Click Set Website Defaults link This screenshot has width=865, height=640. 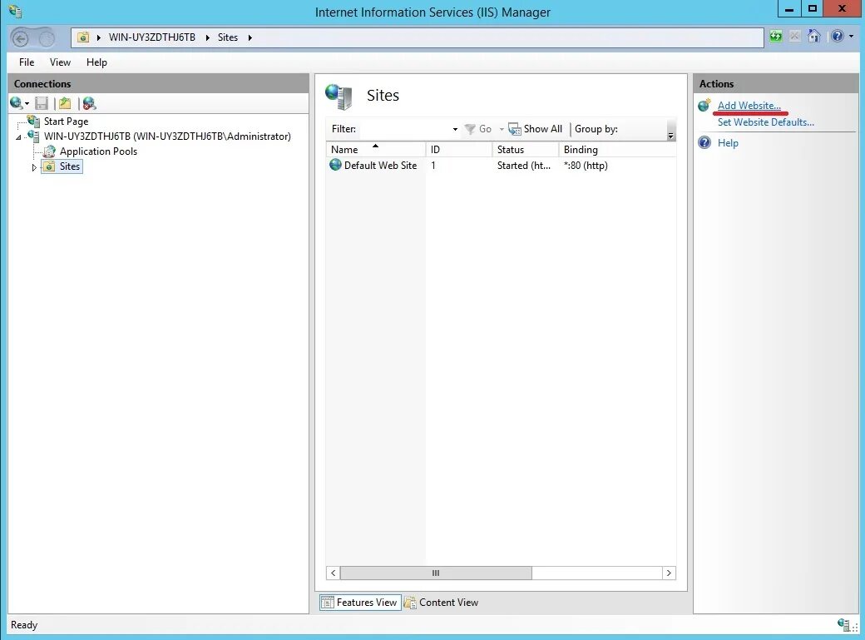click(766, 122)
